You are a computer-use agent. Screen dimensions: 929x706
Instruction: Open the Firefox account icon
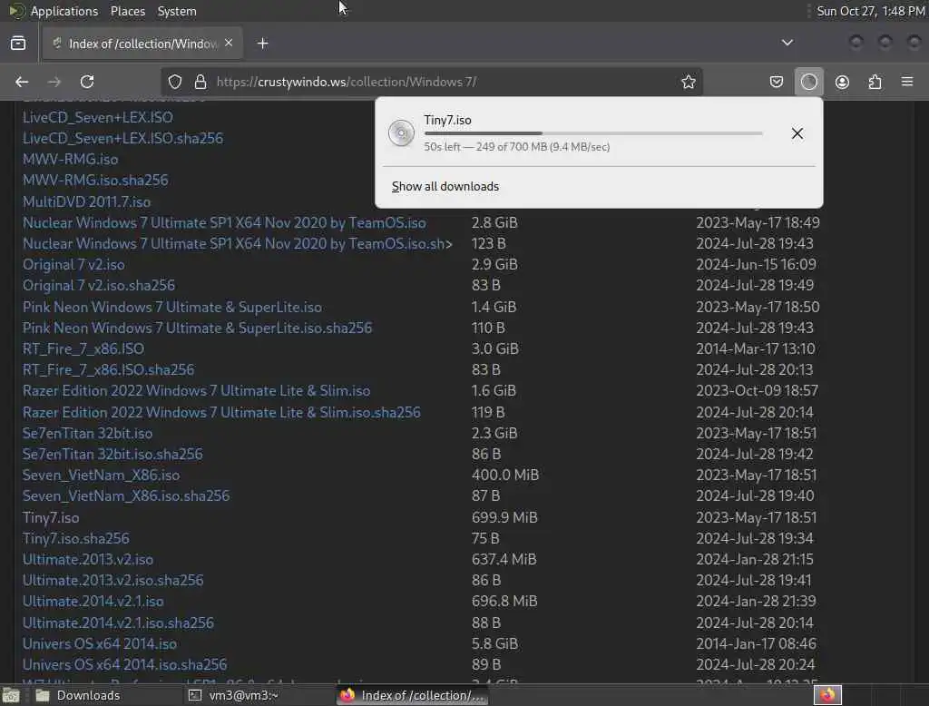coord(842,82)
